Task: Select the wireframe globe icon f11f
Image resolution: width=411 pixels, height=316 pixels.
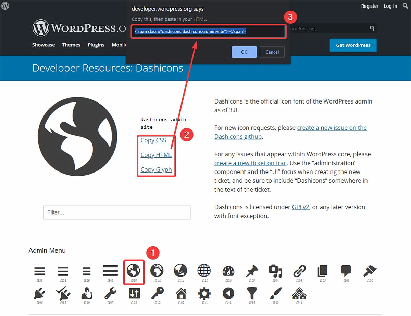Action: click(x=204, y=271)
